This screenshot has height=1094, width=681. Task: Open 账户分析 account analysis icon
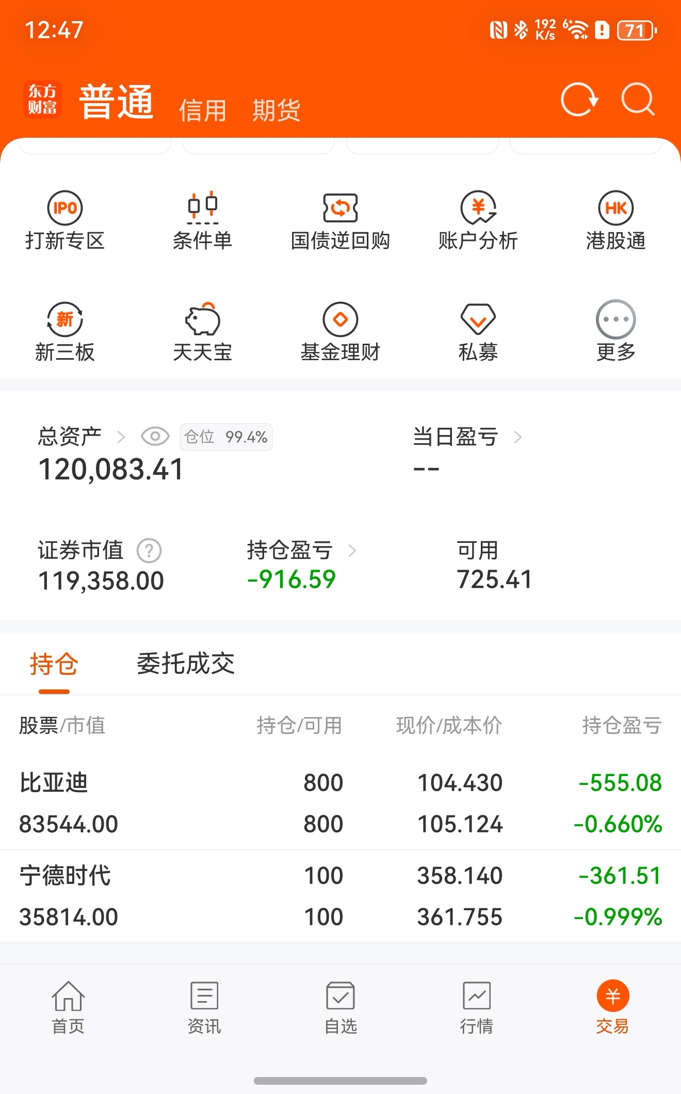478,208
